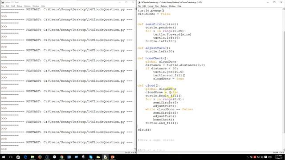Screen dimensions: 285x160
Task: Click the 'turtle.penup()' line
Action: click(x=151, y=11)
